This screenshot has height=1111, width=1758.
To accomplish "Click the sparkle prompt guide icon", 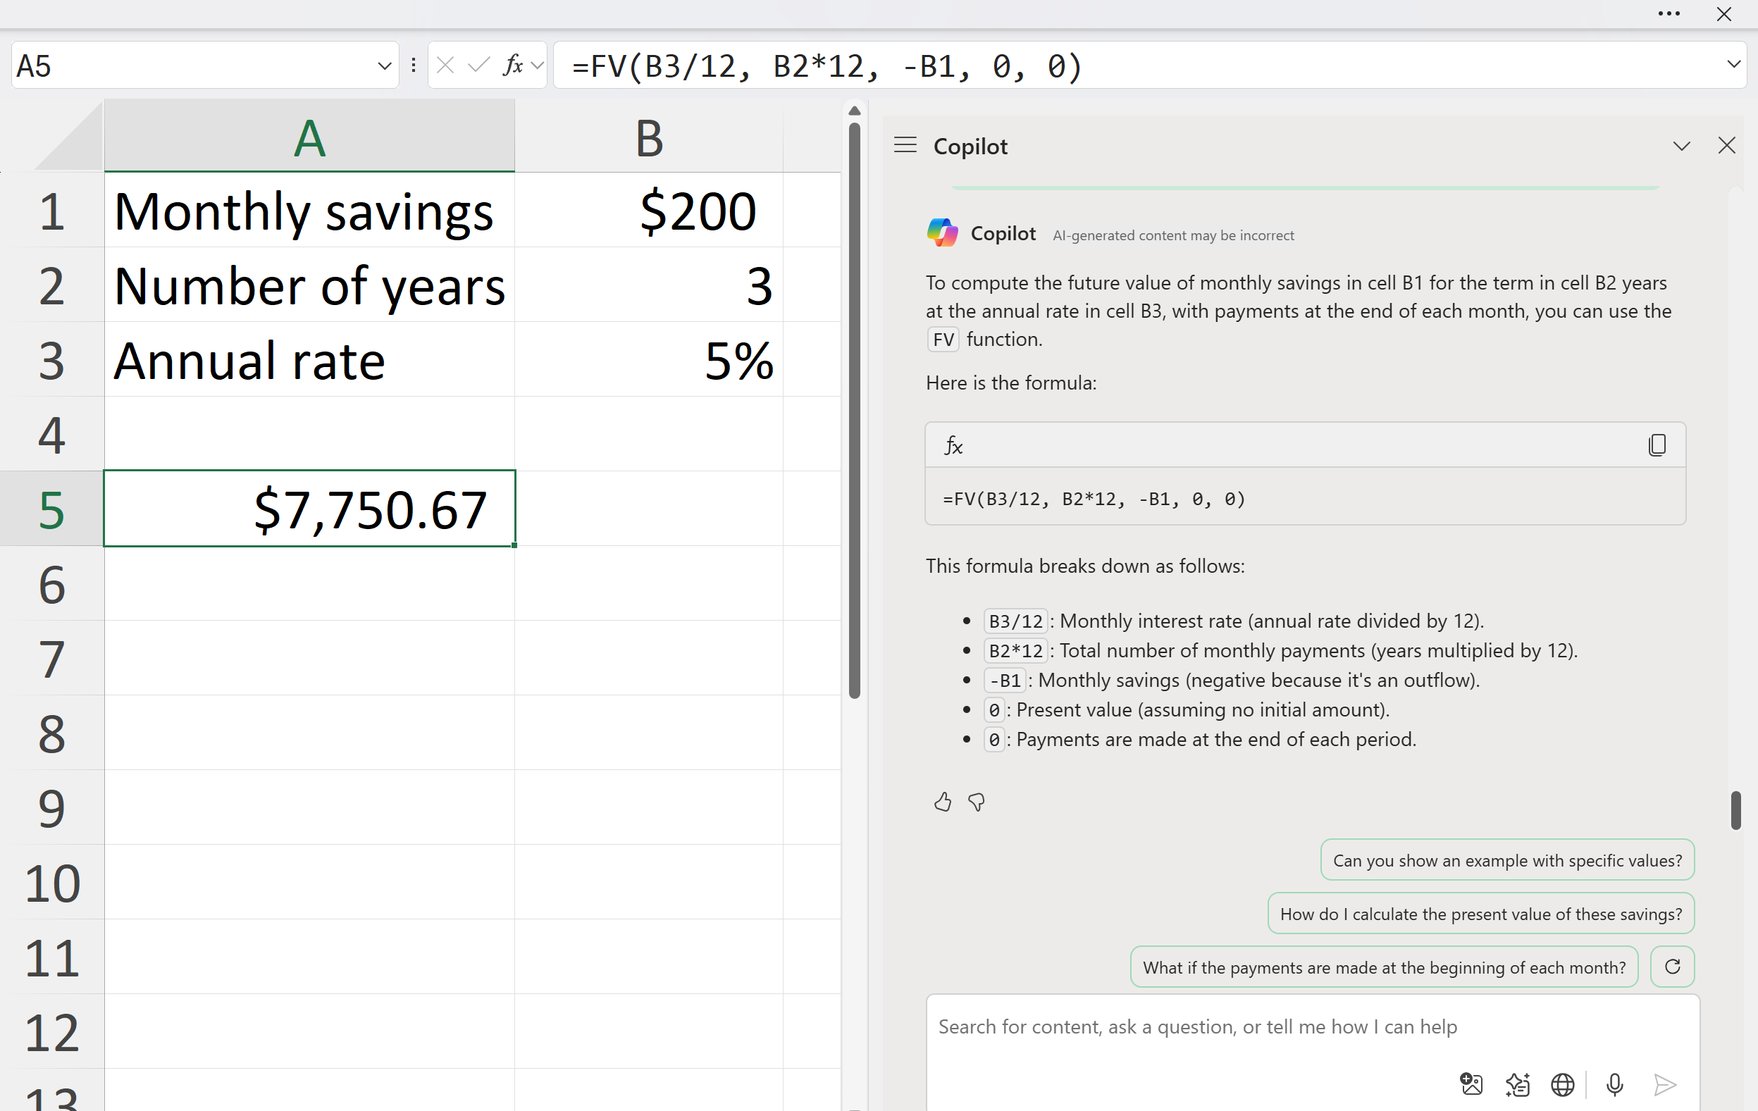I will (1517, 1085).
